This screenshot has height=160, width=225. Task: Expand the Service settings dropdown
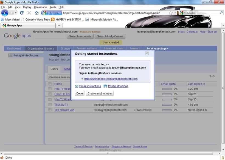(x=157, y=49)
